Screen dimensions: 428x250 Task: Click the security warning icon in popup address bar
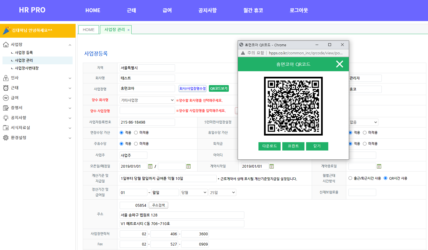click(x=243, y=53)
